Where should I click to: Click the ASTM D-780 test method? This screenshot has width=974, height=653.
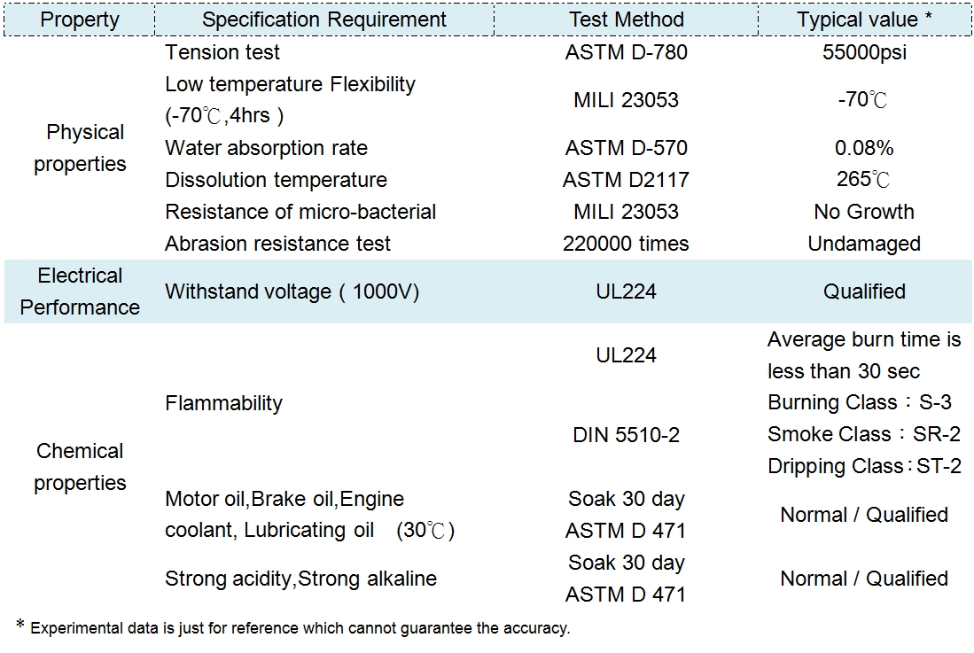pos(626,52)
